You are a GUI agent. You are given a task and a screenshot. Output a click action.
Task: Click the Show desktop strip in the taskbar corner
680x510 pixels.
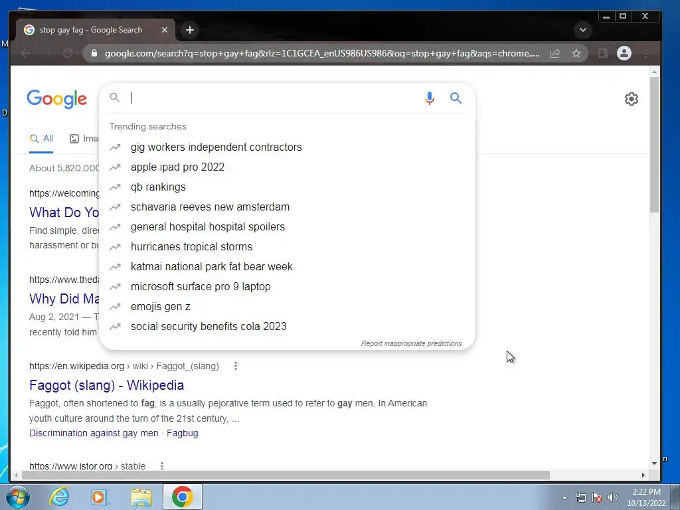tap(675, 497)
